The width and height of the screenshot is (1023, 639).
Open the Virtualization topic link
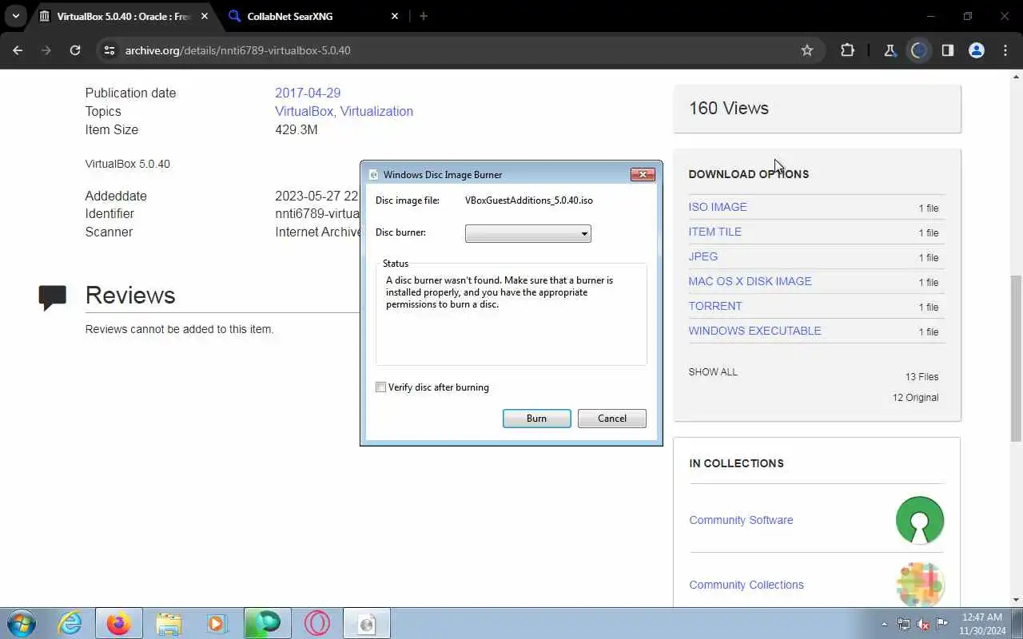tap(376, 111)
